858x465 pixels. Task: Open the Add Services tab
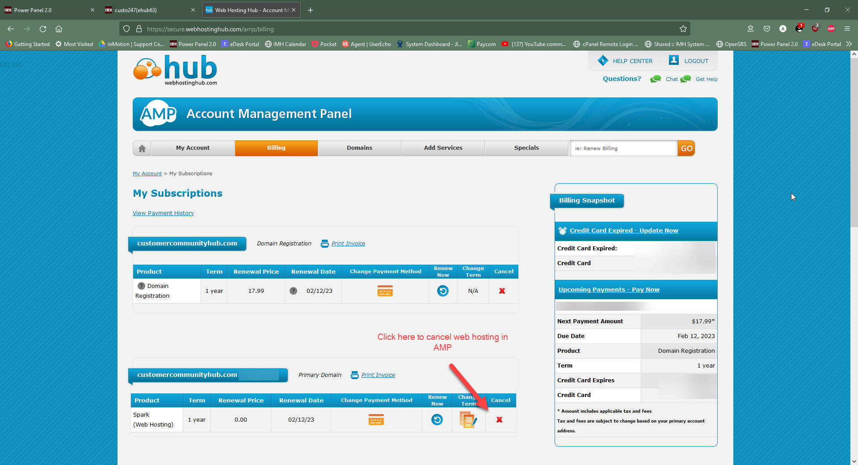click(x=443, y=148)
